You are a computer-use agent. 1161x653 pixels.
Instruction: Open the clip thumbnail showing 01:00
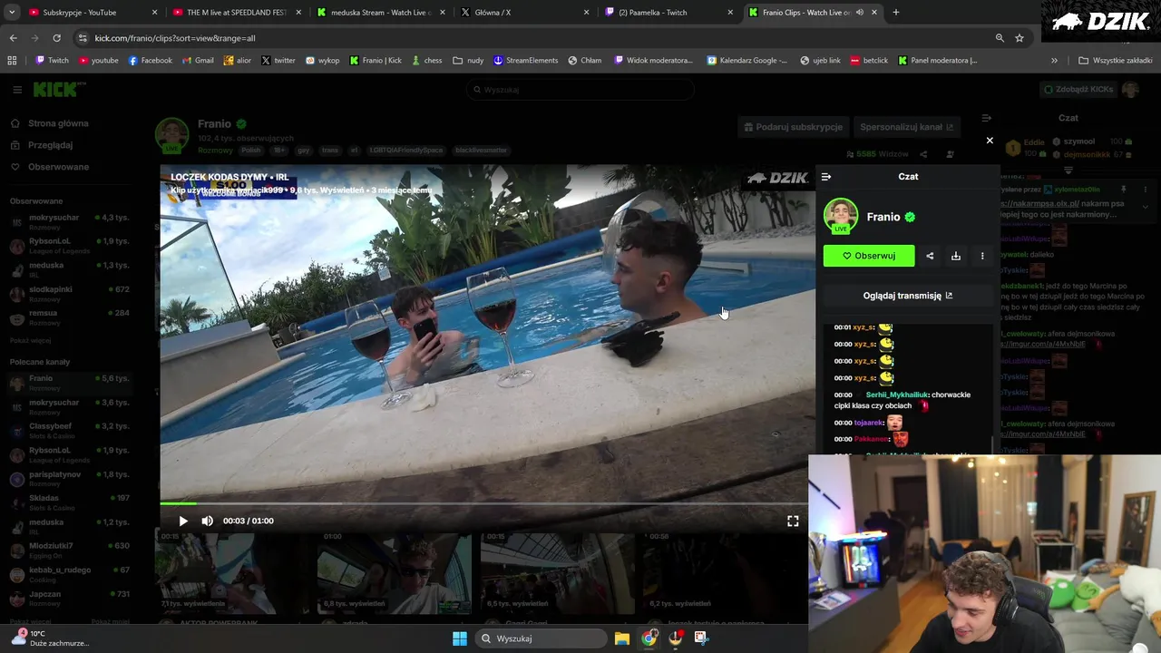pyautogui.click(x=394, y=573)
